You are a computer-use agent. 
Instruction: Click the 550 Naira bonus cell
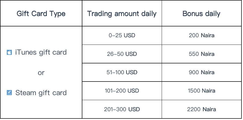(201, 54)
